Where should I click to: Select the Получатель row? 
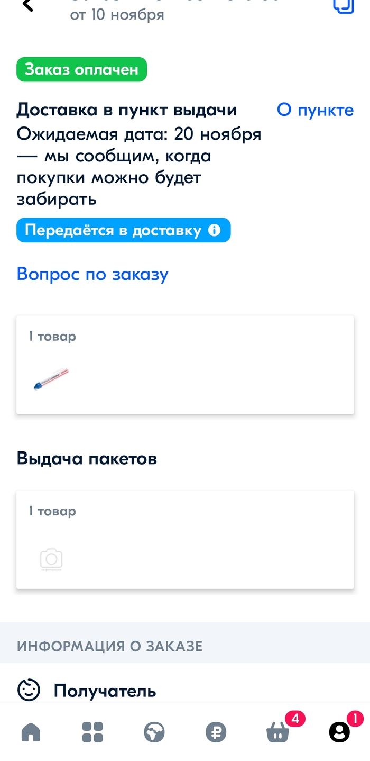[x=104, y=690]
